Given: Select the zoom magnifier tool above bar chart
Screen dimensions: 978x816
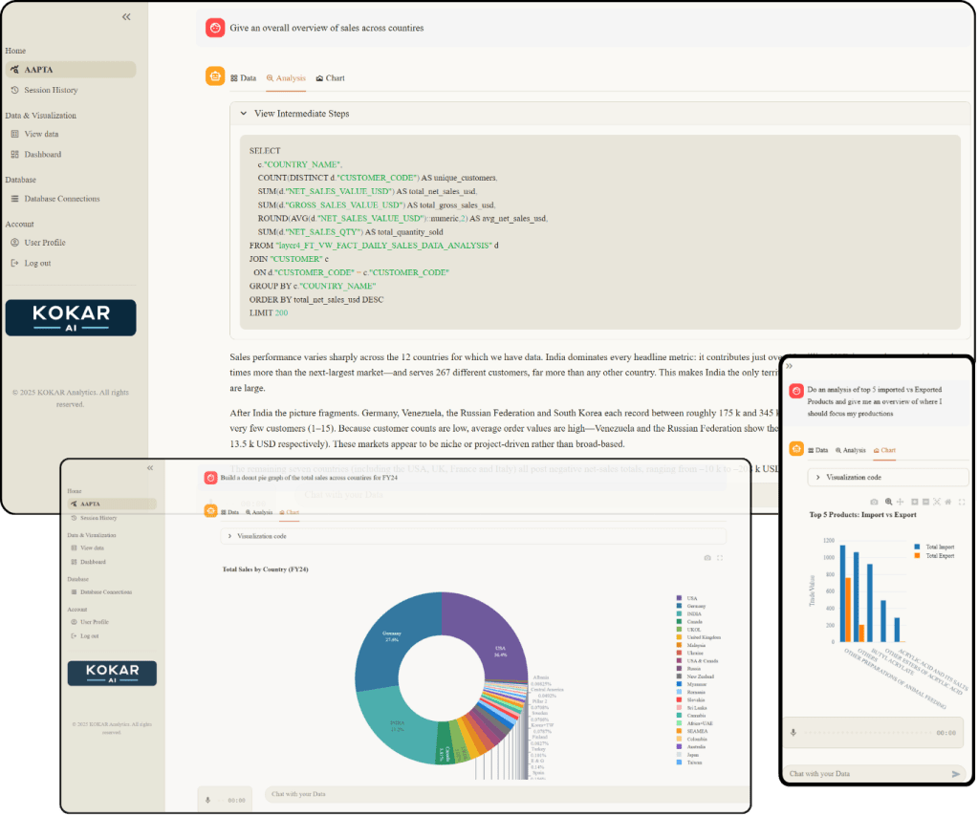Looking at the screenshot, I should [888, 501].
